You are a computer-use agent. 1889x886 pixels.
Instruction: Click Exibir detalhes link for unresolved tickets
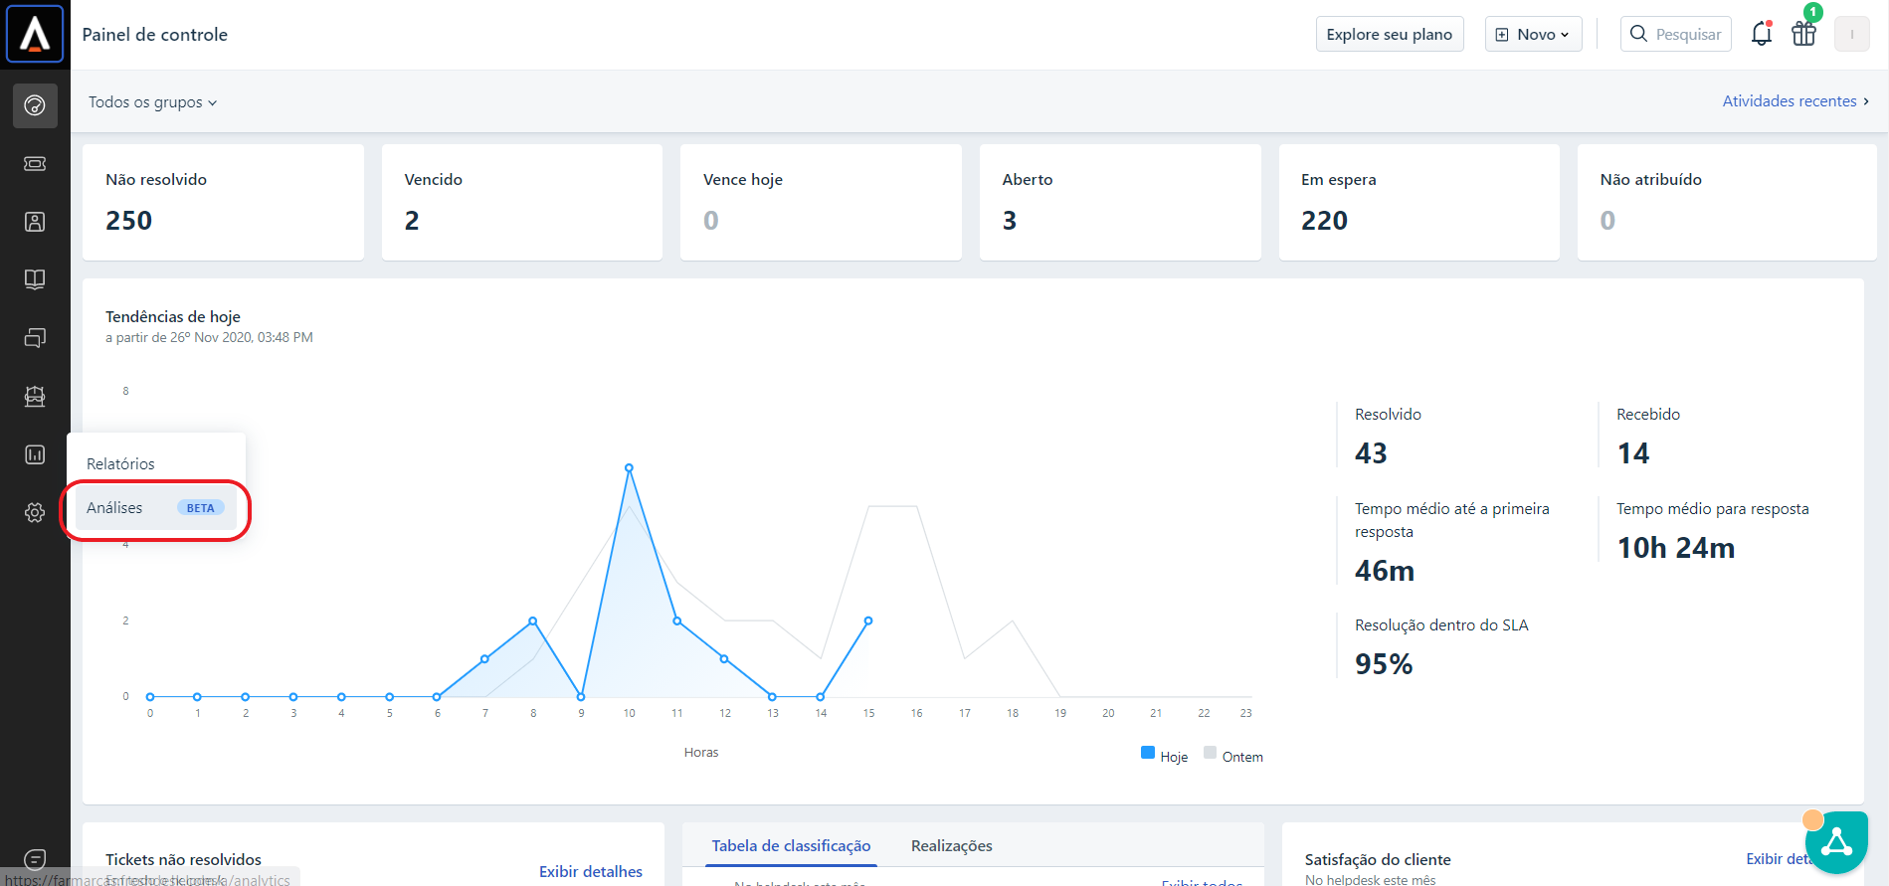click(590, 871)
